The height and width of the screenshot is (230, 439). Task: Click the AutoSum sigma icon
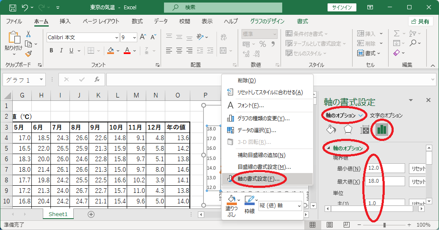click(397, 33)
